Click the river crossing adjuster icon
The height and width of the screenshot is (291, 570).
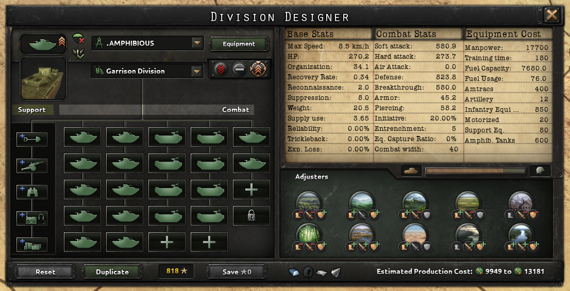coord(521,234)
